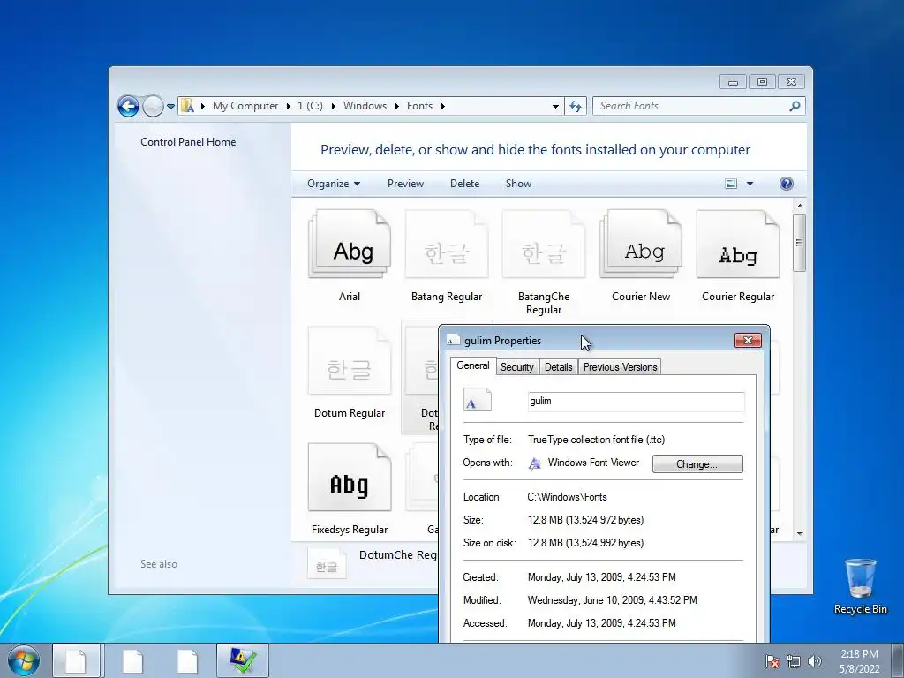Click the font list scrollbar thumb
Viewport: 904px width, 678px height.
(799, 243)
